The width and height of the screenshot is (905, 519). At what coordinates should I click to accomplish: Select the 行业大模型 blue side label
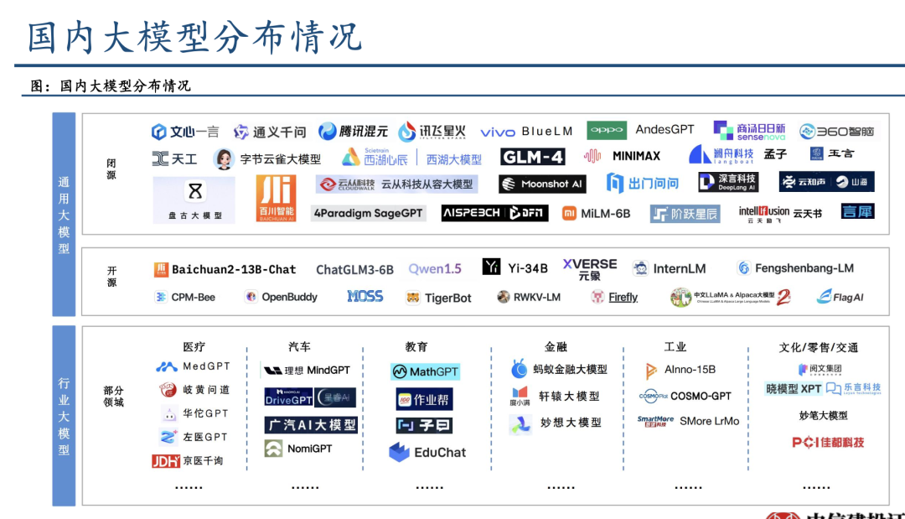(x=64, y=416)
